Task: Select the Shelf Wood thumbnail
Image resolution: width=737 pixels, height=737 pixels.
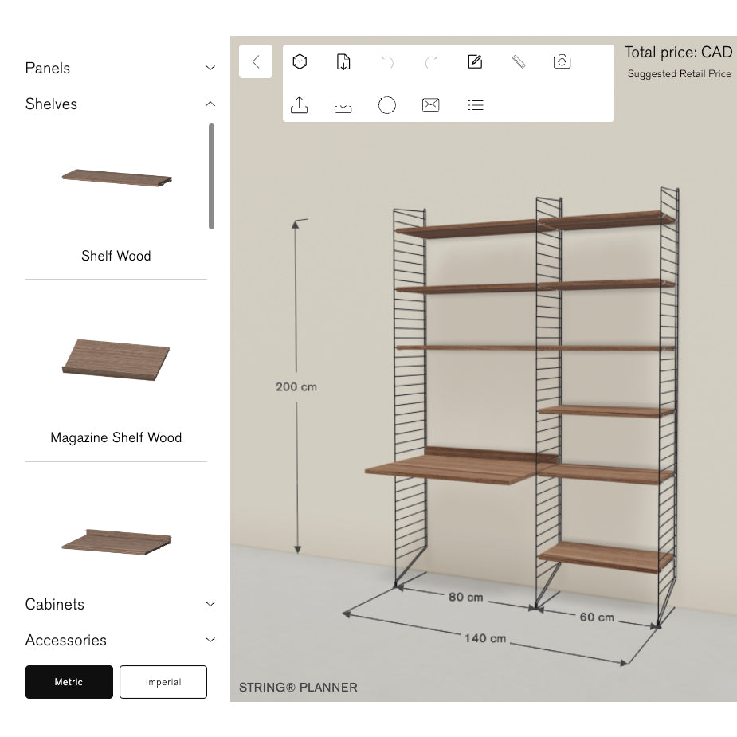Action: 116,178
